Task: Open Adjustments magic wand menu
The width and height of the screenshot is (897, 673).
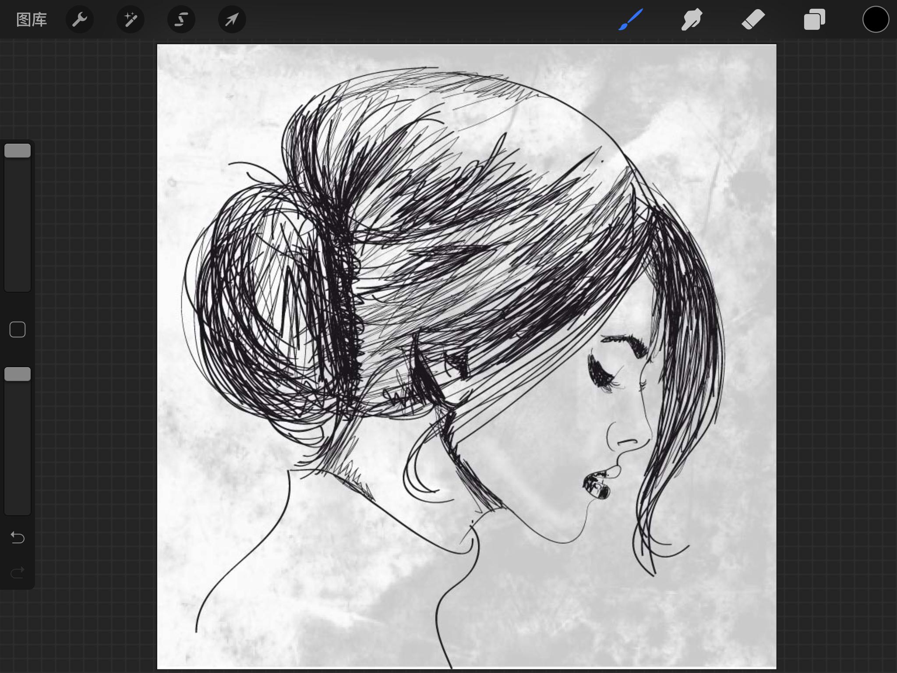Action: 131,20
